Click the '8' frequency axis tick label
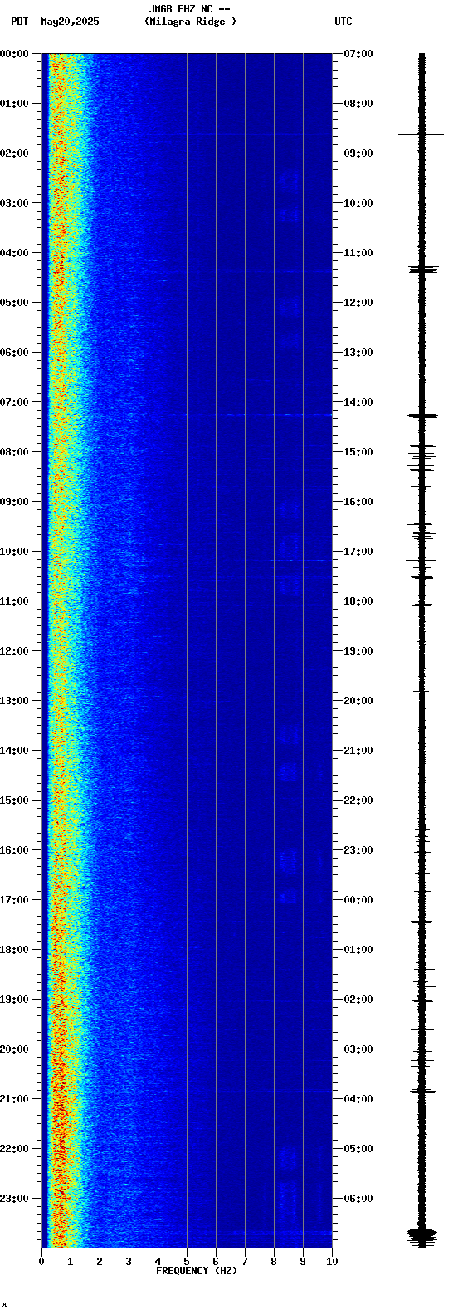The height and width of the screenshot is (1314, 458). click(274, 1262)
